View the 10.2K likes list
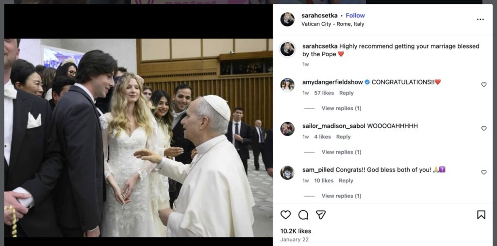The width and height of the screenshot is (497, 246). (296, 231)
